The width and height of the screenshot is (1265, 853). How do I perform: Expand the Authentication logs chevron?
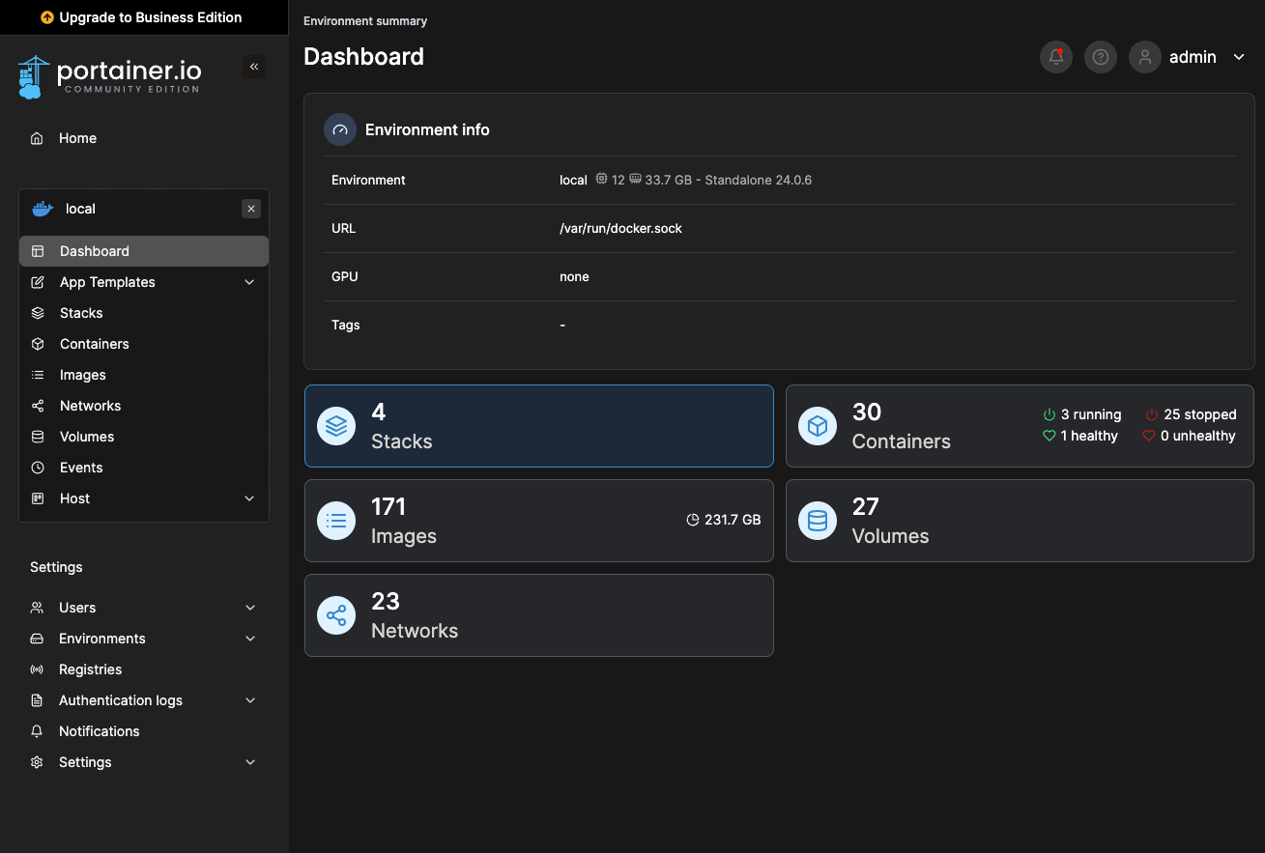point(250,700)
